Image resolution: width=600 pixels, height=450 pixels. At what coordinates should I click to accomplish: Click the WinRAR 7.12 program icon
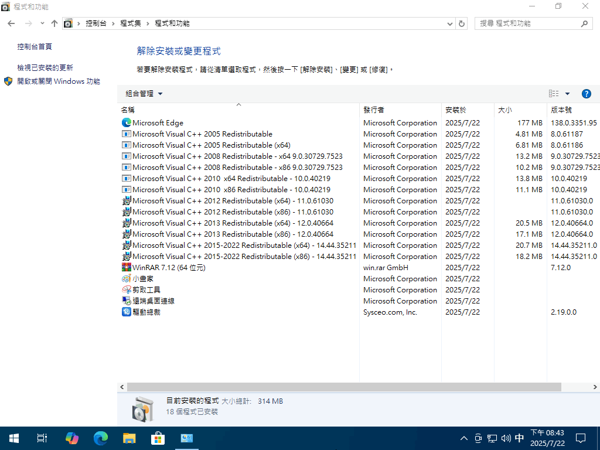click(x=127, y=267)
